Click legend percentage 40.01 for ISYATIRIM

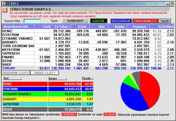[x=89, y=89]
